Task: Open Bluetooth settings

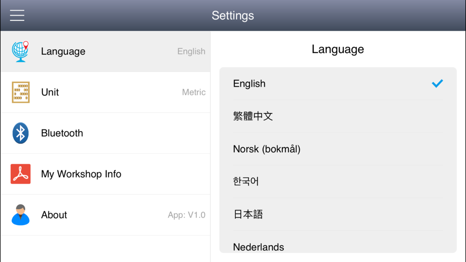Action: point(105,133)
